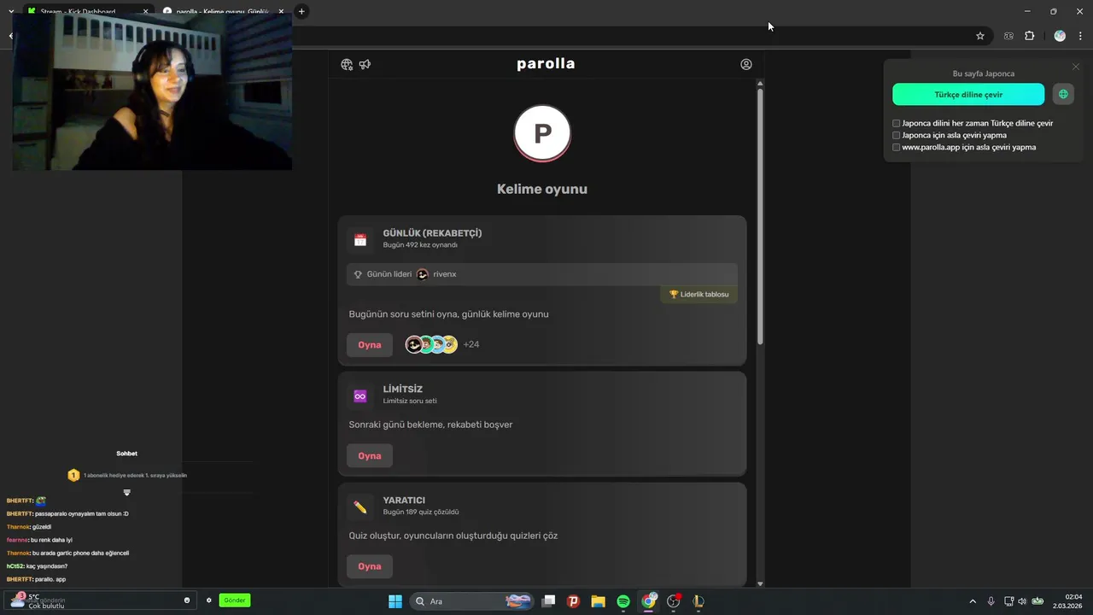Click the player avatars beside the +24 count
This screenshot has width=1093, height=615.
[x=431, y=344]
